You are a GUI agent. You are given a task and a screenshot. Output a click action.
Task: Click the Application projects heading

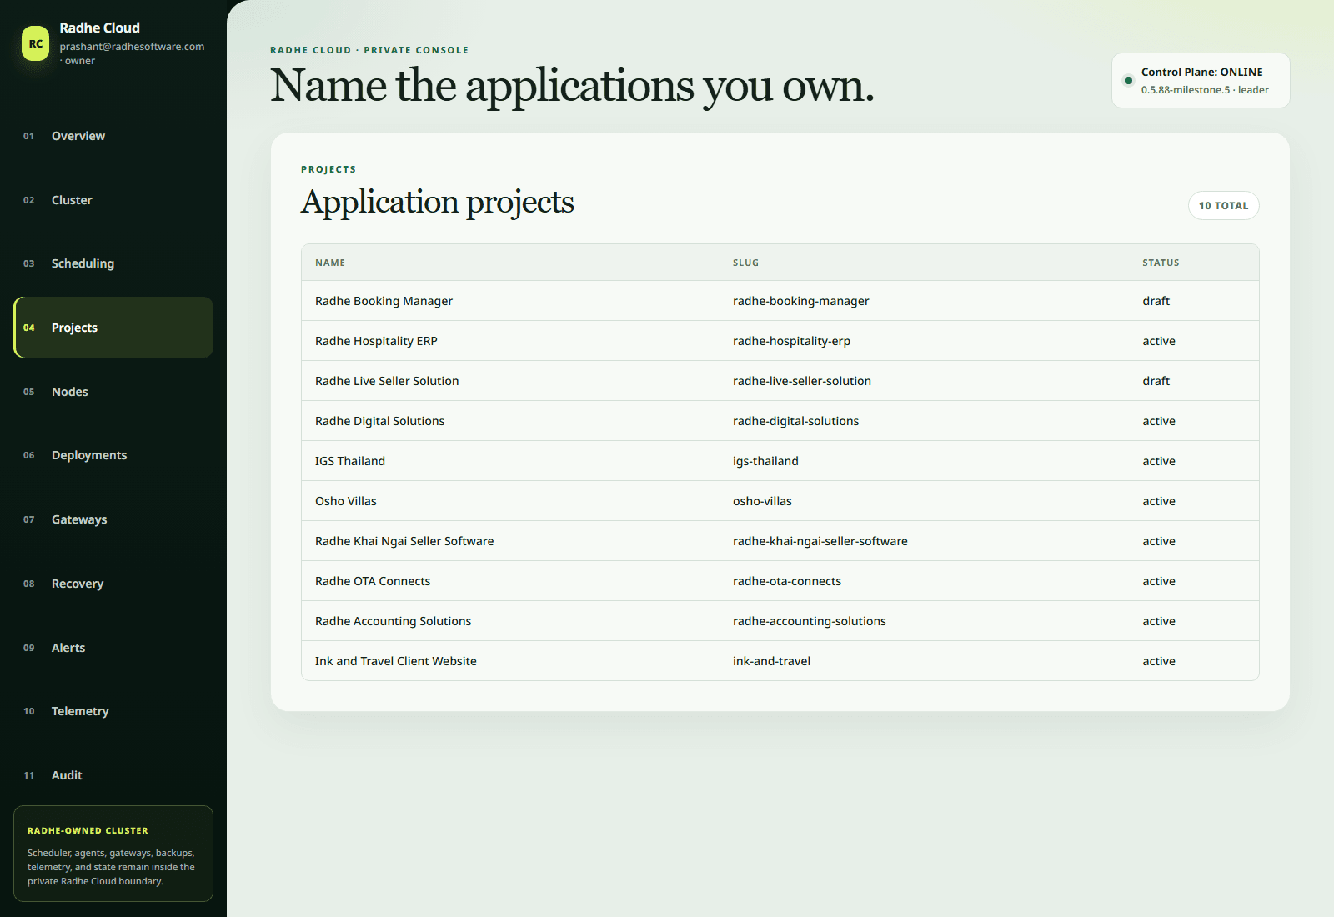coord(438,203)
